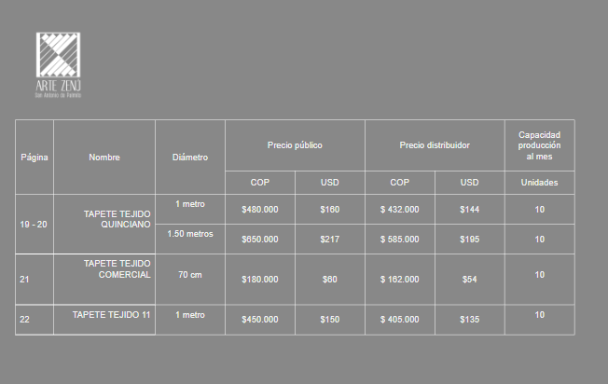Click the $217 USD cell
This screenshot has height=384, width=608.
point(329,240)
